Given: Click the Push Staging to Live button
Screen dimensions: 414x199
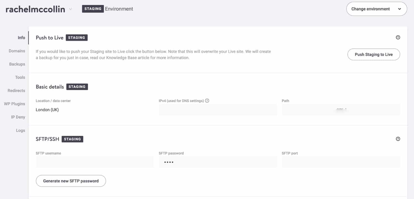Looking at the screenshot, I should (373, 54).
